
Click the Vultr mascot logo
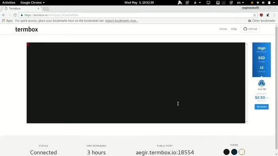tap(261, 84)
